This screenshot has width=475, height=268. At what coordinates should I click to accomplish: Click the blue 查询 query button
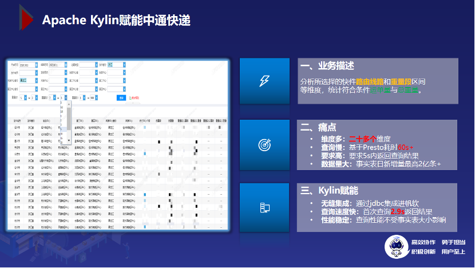point(121,97)
